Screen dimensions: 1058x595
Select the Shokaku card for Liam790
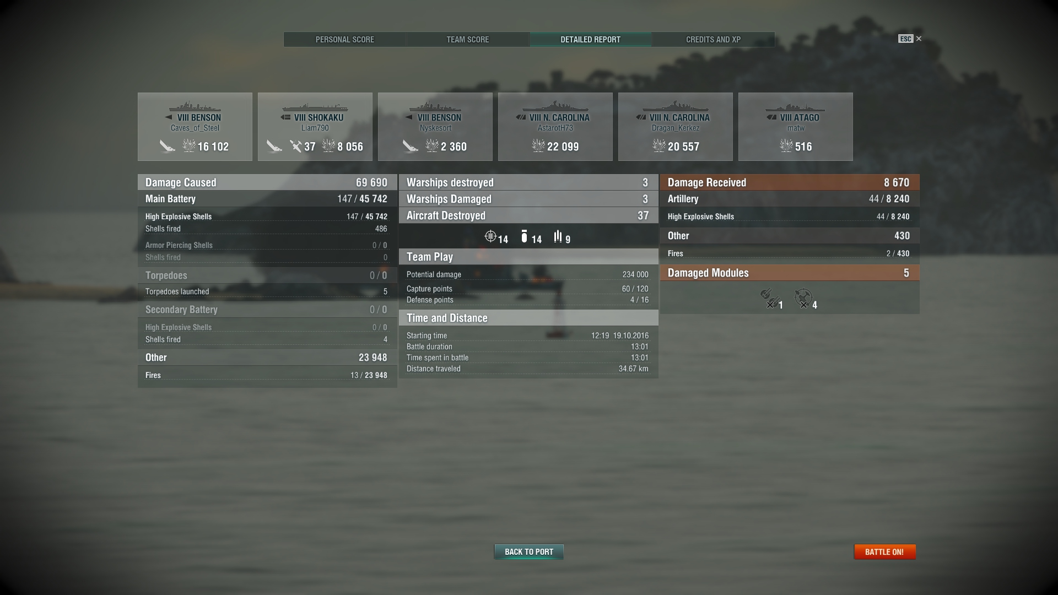pos(315,127)
